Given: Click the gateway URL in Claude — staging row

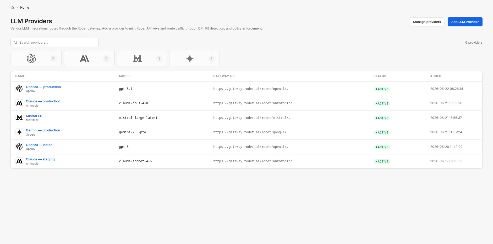Looking at the screenshot, I should pos(254,161).
